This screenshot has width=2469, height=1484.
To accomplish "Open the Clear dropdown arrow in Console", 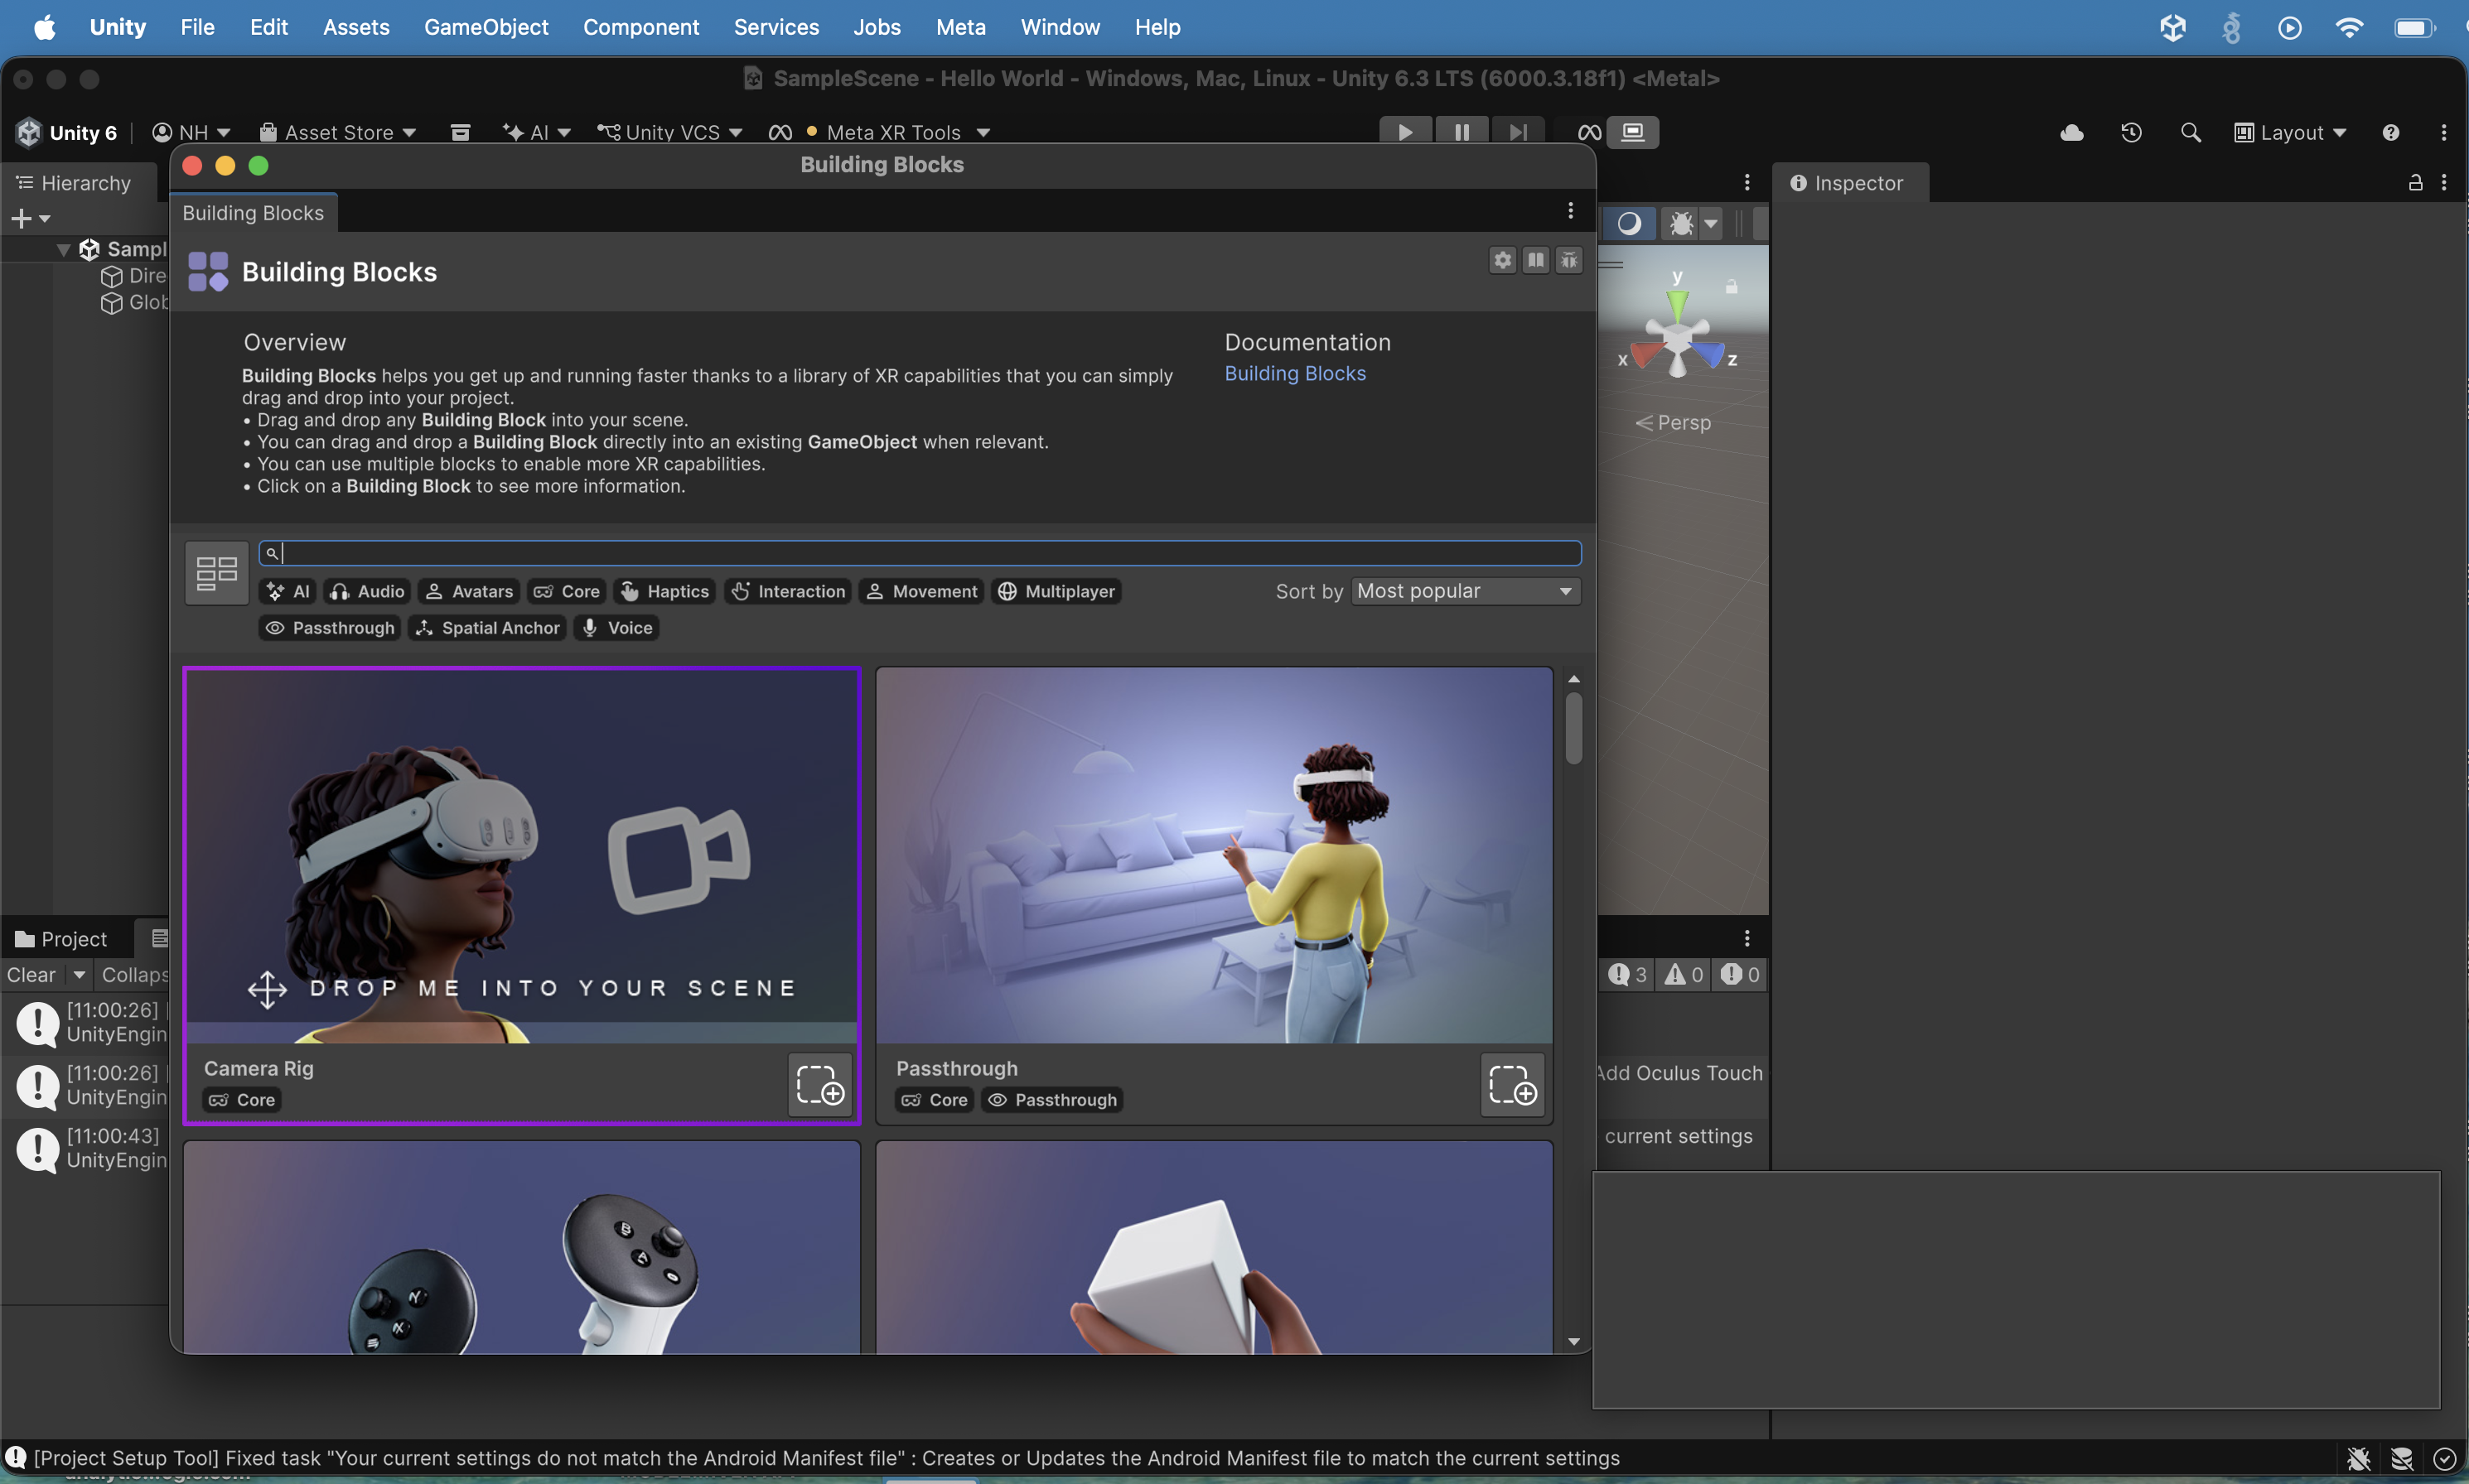I will pos(79,975).
